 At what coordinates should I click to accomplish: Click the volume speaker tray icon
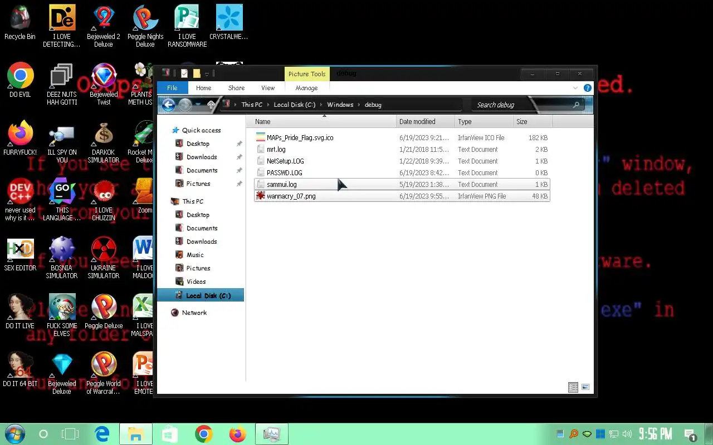pyautogui.click(x=628, y=434)
